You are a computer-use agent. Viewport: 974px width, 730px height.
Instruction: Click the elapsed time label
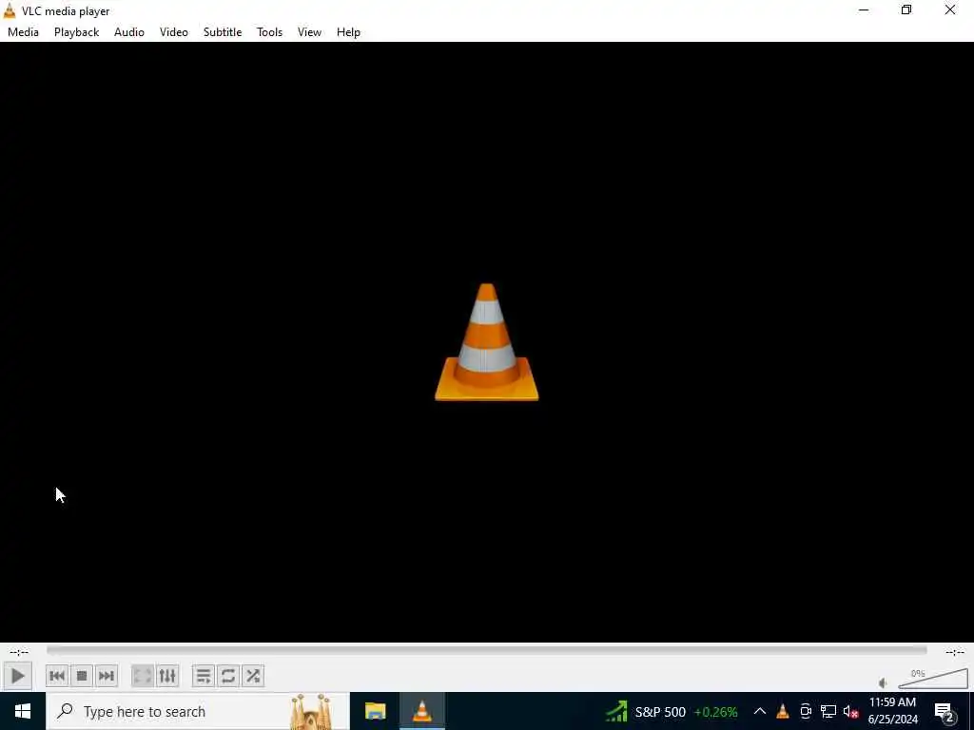[19, 652]
